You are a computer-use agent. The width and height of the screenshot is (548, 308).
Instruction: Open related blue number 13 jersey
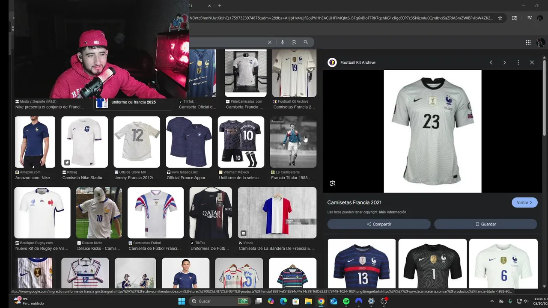click(362, 264)
